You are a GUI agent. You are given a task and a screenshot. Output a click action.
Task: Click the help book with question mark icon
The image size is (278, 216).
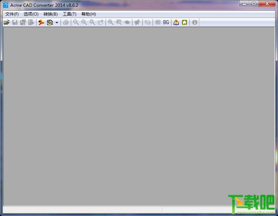click(x=176, y=22)
